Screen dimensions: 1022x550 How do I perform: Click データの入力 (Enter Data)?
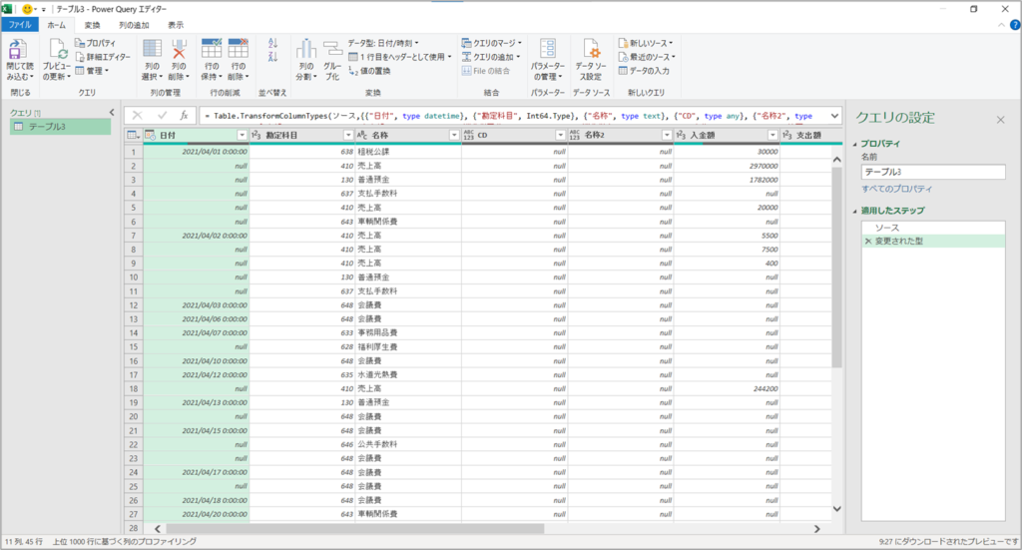click(x=644, y=71)
